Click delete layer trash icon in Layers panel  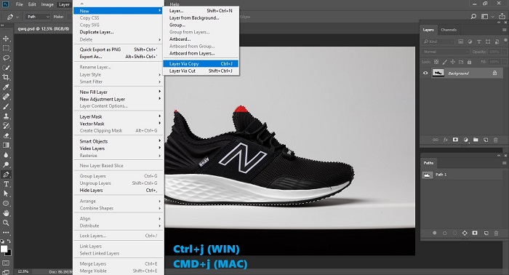[x=496, y=140]
